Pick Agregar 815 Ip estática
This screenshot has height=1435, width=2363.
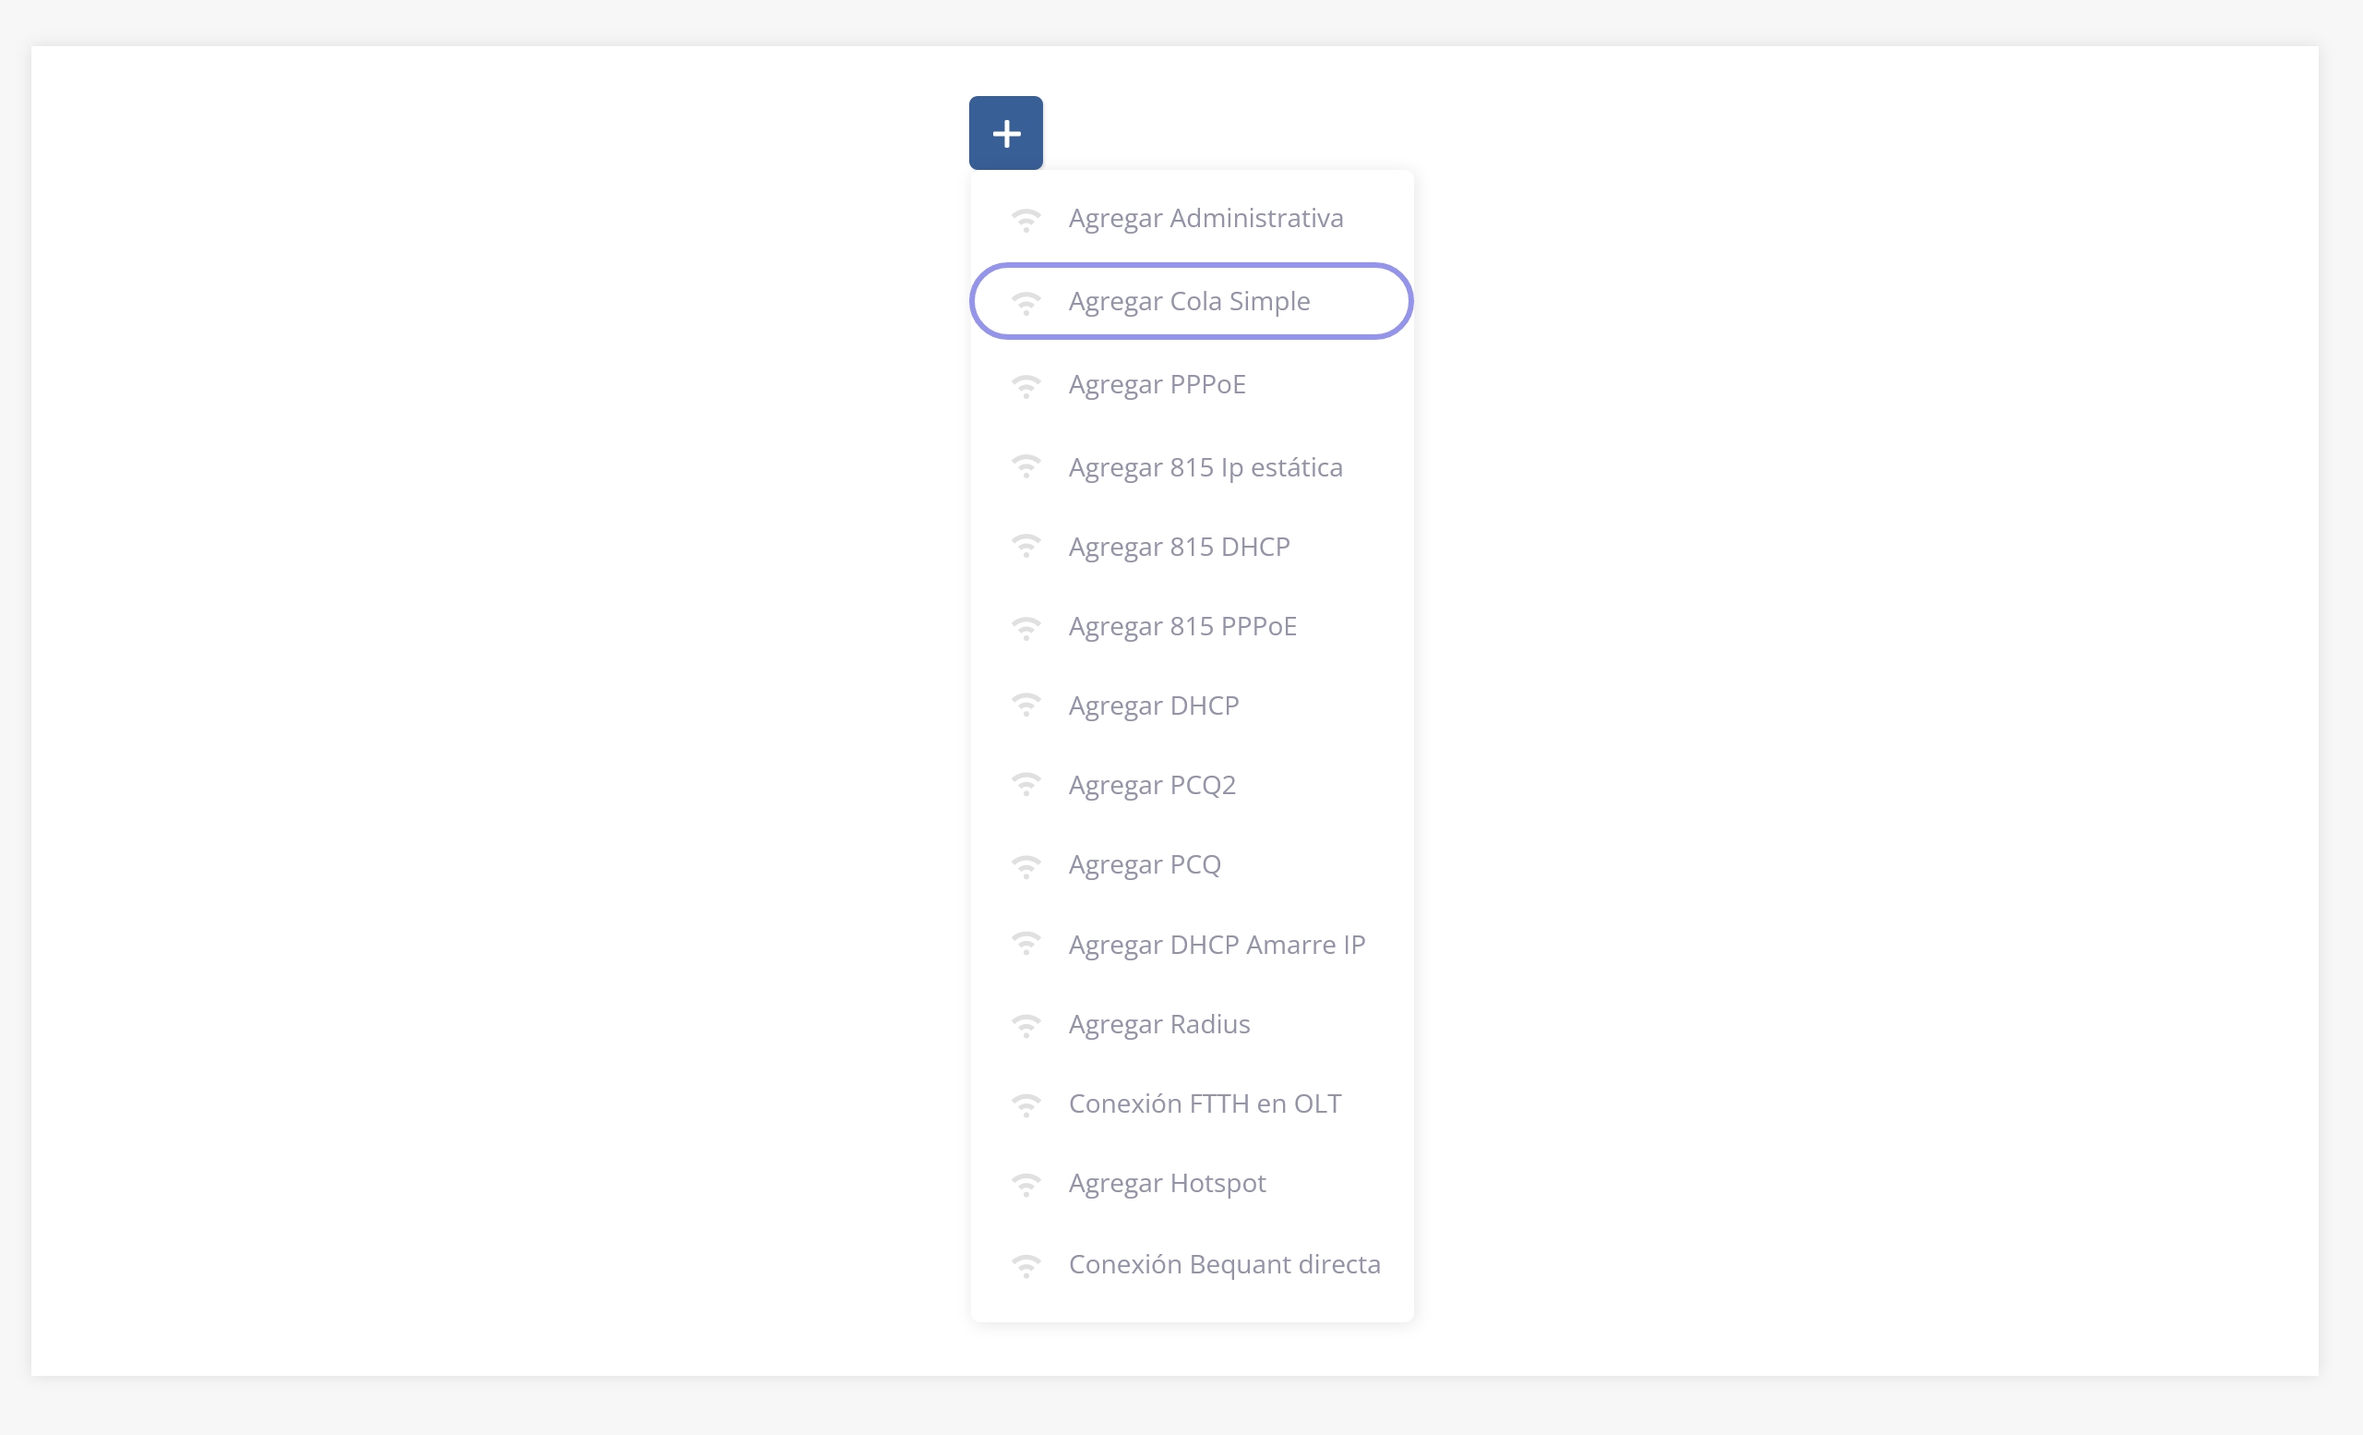pos(1205,467)
